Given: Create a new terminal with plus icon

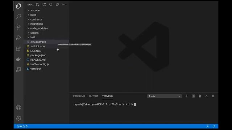Looking at the screenshot, I should pos(187,96).
